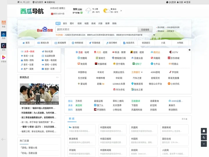The width and height of the screenshot is (209, 157).
Task: Open the news hotspot photo thumbnail
Action: coord(39,94)
